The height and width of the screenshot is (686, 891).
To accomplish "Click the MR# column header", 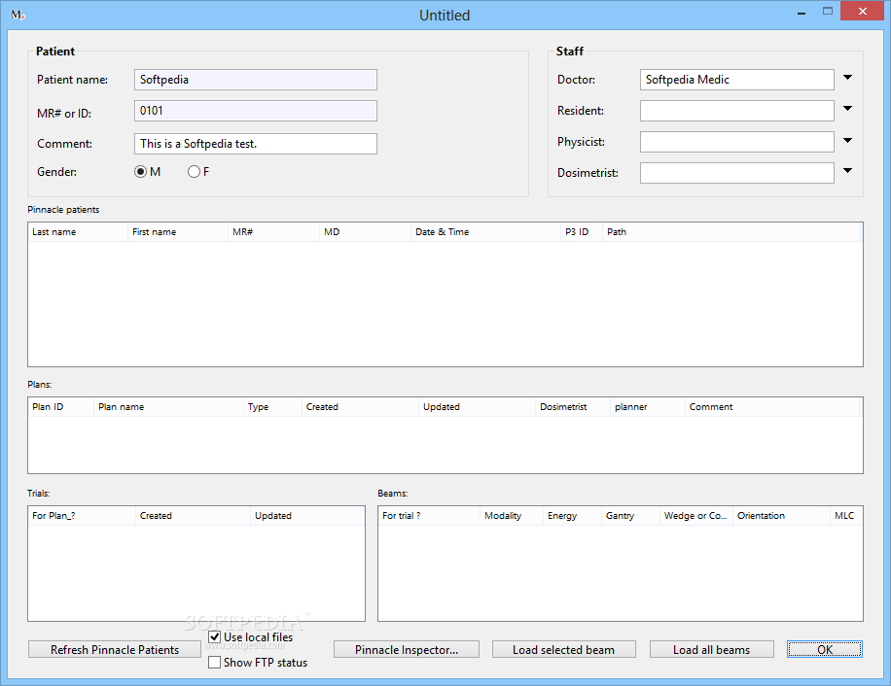I will [274, 231].
